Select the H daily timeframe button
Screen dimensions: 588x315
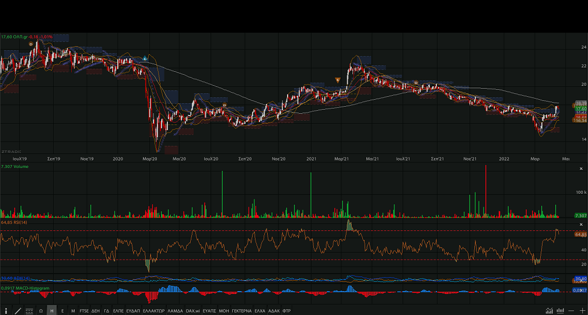tap(52, 310)
